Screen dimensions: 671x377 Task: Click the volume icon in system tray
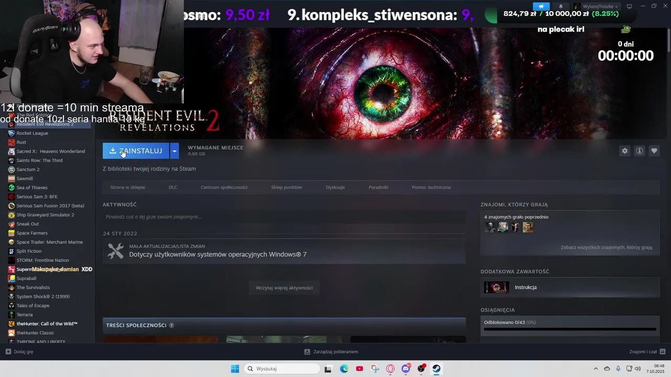click(x=638, y=369)
